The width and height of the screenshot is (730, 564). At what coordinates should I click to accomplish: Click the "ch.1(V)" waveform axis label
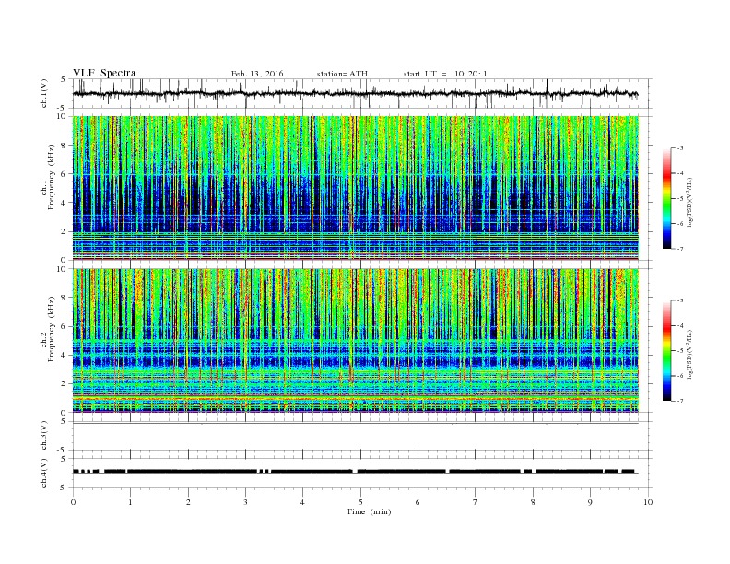tap(44, 93)
